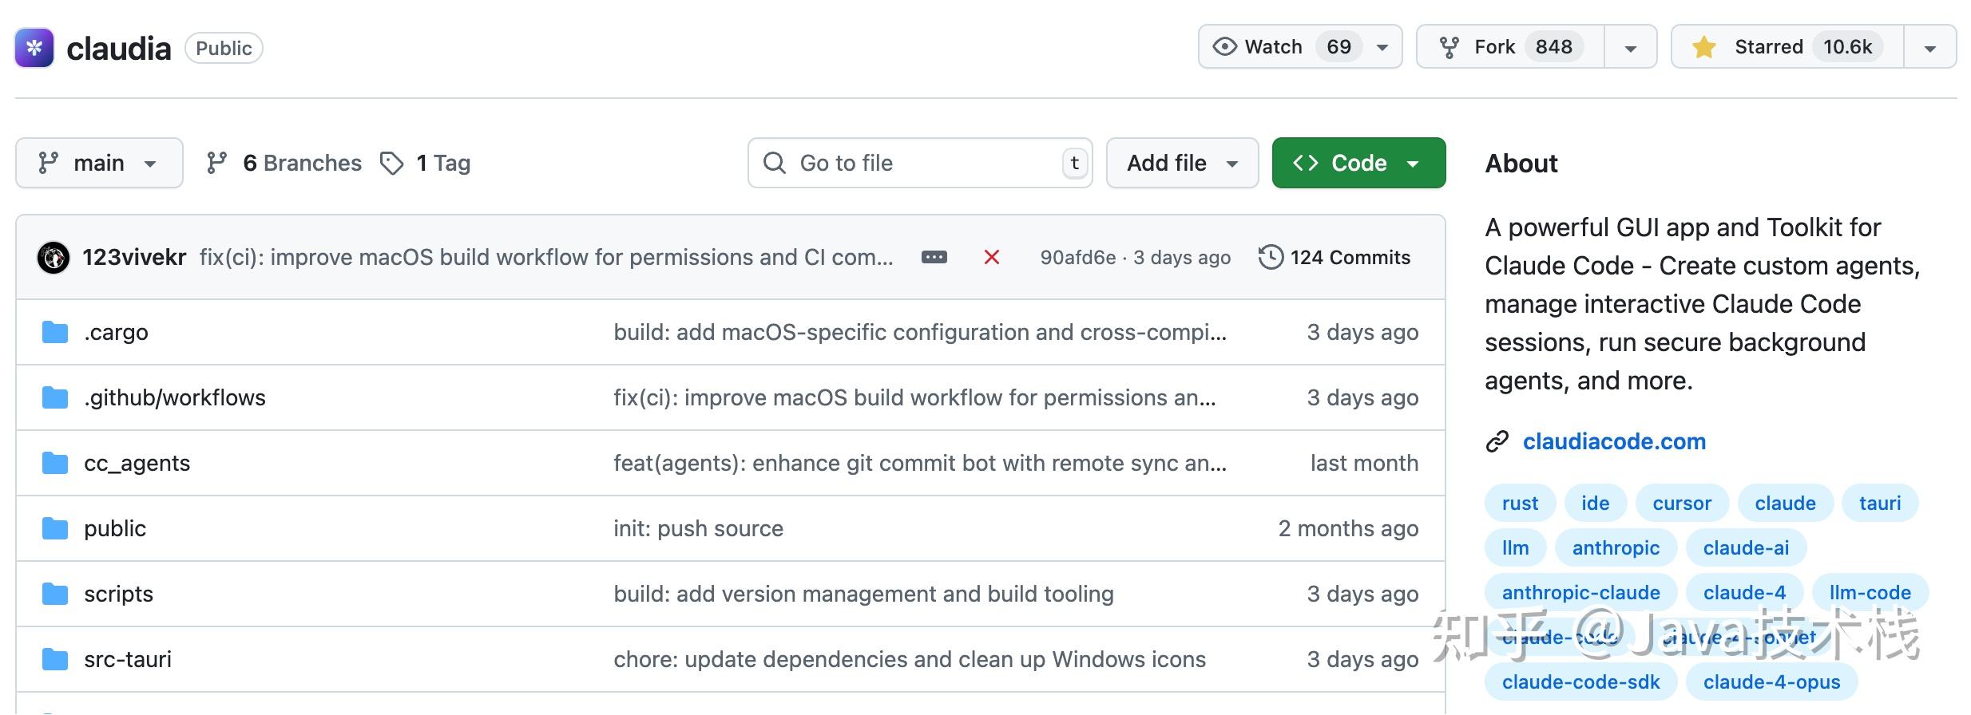This screenshot has width=1971, height=715.
Task: Expand the commit message ellipsis button
Action: pos(934,257)
